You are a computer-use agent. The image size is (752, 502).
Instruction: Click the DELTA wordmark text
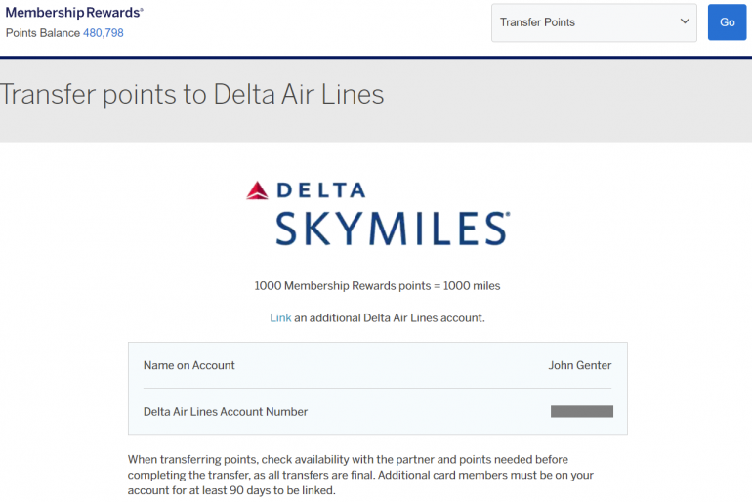[319, 190]
